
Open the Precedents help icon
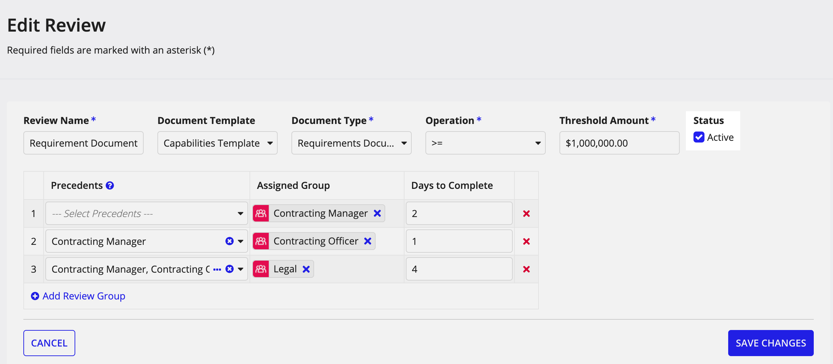point(110,185)
